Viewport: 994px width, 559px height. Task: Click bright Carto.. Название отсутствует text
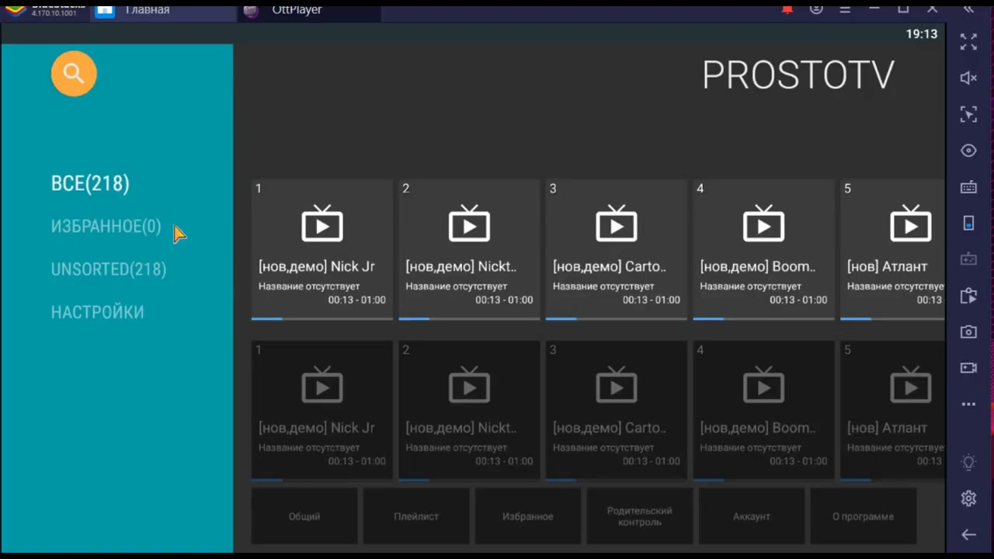[603, 286]
